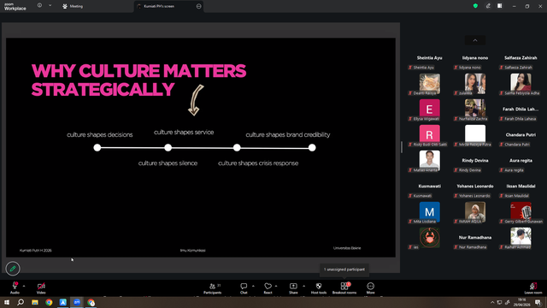This screenshot has height=308, width=547.
Task: Click 'culture shapes crisis response' slide text
Action: pos(258,163)
